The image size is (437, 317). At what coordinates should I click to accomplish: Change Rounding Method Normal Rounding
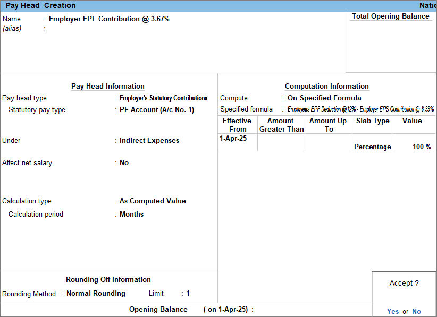(96, 294)
